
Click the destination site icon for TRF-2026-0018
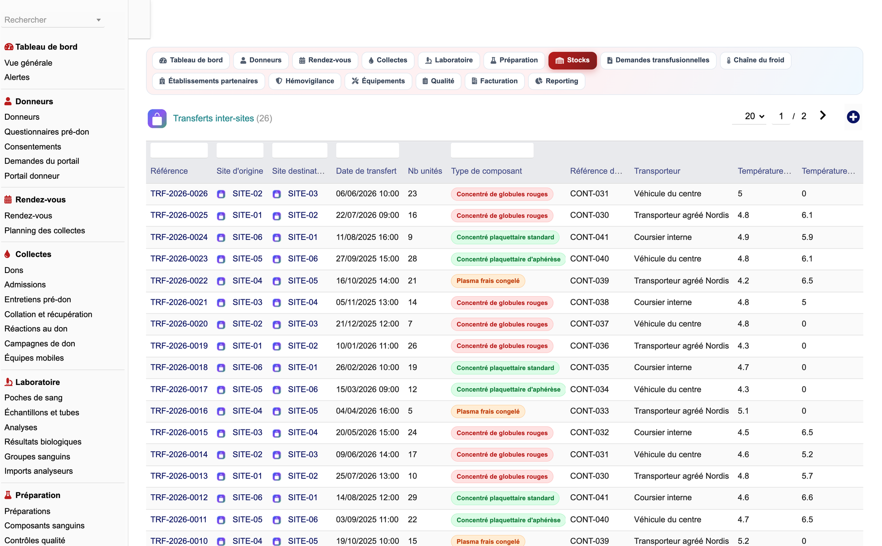point(276,368)
